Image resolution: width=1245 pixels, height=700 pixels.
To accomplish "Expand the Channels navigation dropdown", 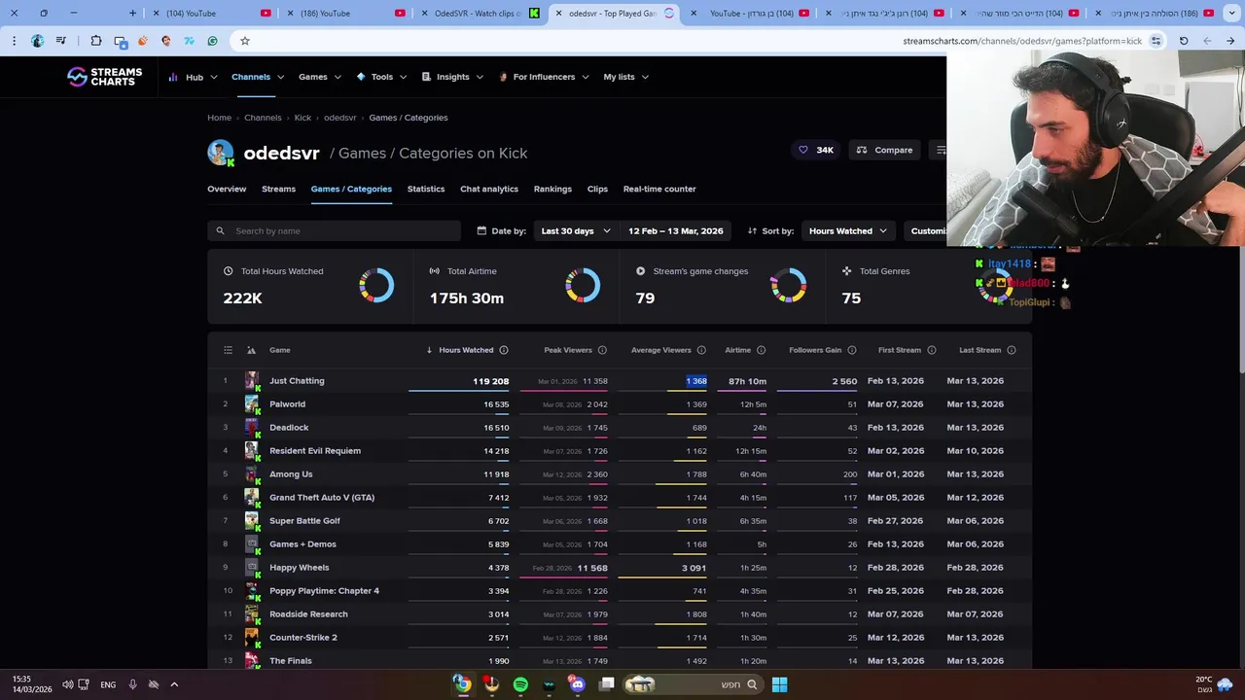I will 258,77.
